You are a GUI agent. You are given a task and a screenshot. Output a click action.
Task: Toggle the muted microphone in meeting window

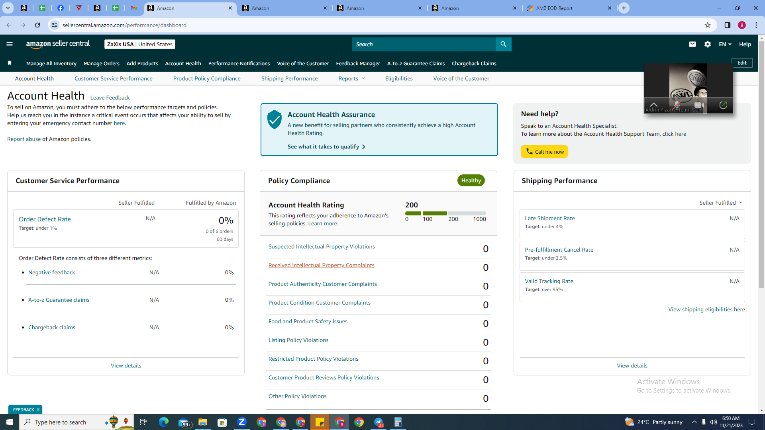(677, 105)
